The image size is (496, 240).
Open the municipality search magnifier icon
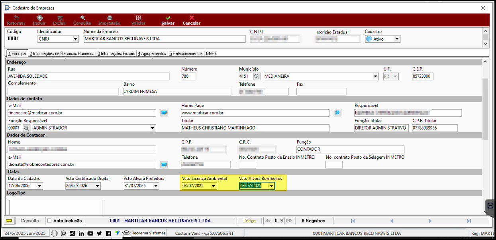point(257,76)
